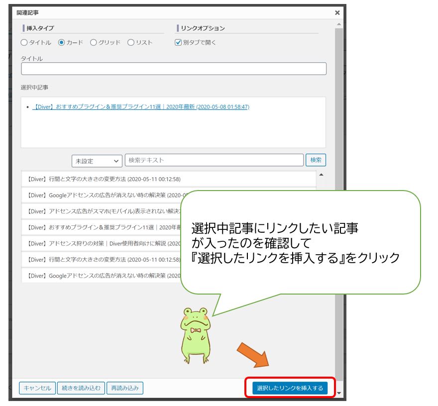438x406 pixels.
Task: Select the グリッド insert type radio button
Action: pyautogui.click(x=94, y=43)
